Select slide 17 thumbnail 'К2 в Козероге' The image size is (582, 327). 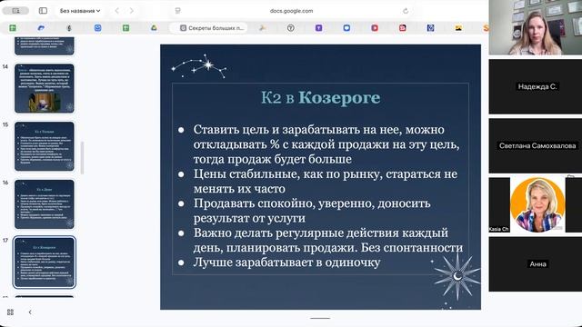click(45, 263)
